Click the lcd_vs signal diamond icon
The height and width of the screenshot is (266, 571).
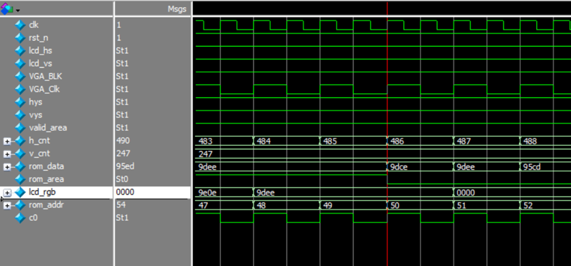point(20,63)
